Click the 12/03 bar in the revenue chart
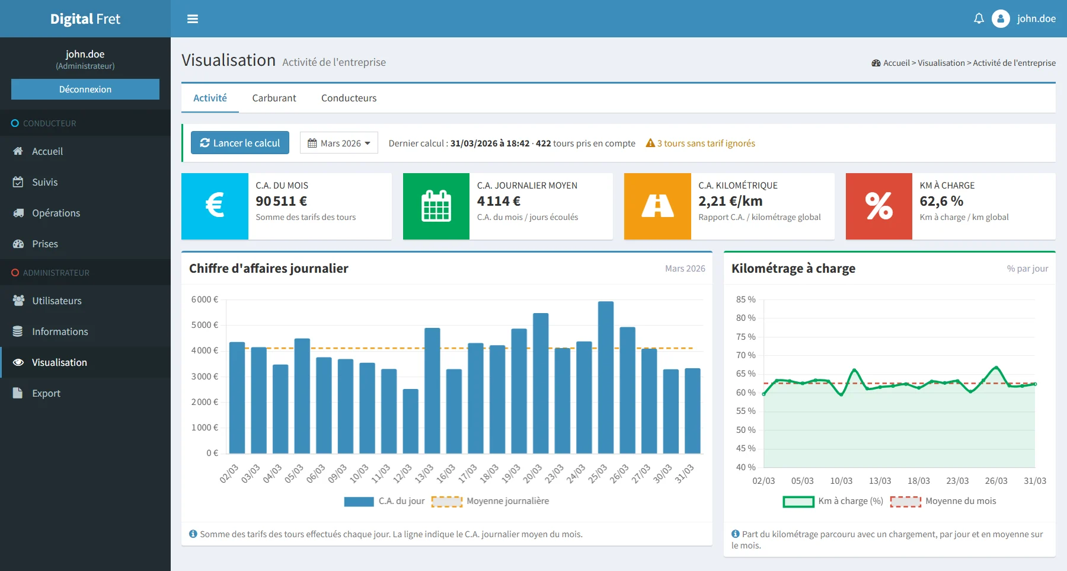The width and height of the screenshot is (1067, 571). point(411,422)
